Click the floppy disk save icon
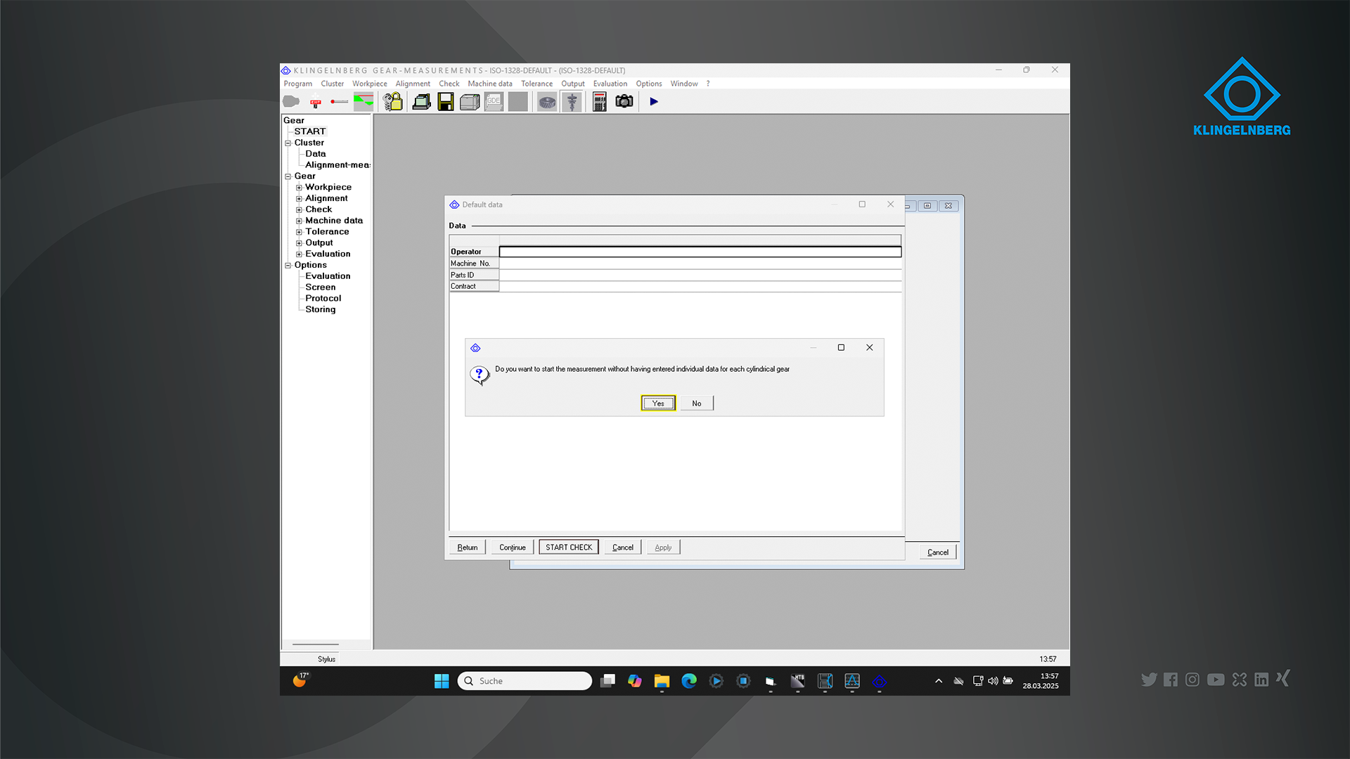 coord(446,102)
